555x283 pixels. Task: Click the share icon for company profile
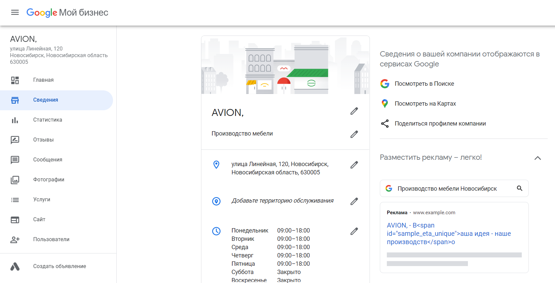385,124
